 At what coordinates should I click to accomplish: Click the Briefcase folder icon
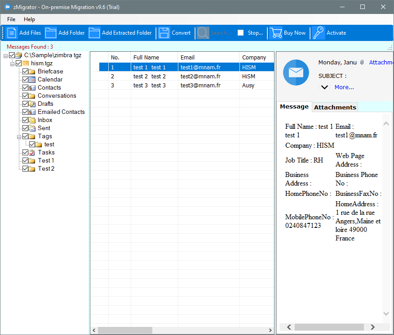(32, 72)
